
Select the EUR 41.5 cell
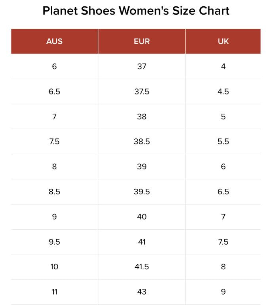(x=141, y=267)
